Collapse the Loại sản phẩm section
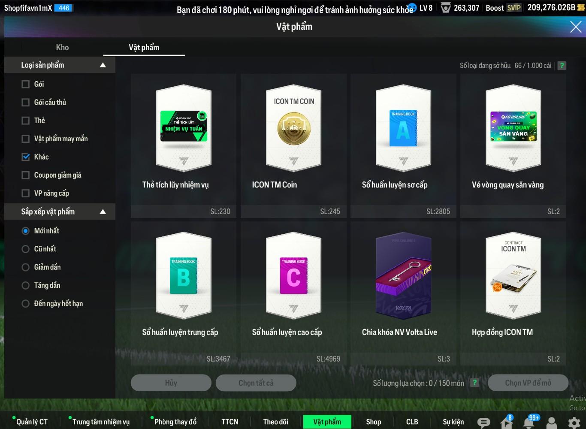Image resolution: width=586 pixels, height=429 pixels. [103, 65]
